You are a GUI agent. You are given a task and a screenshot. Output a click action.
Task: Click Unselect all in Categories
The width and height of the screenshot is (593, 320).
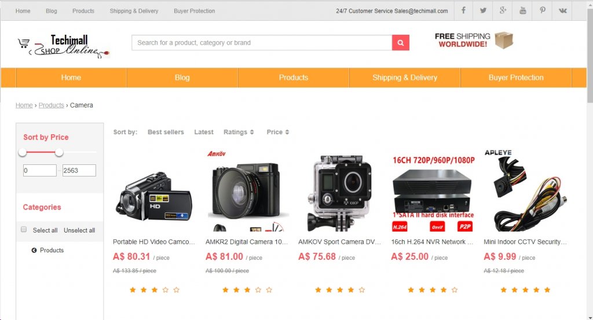click(79, 230)
